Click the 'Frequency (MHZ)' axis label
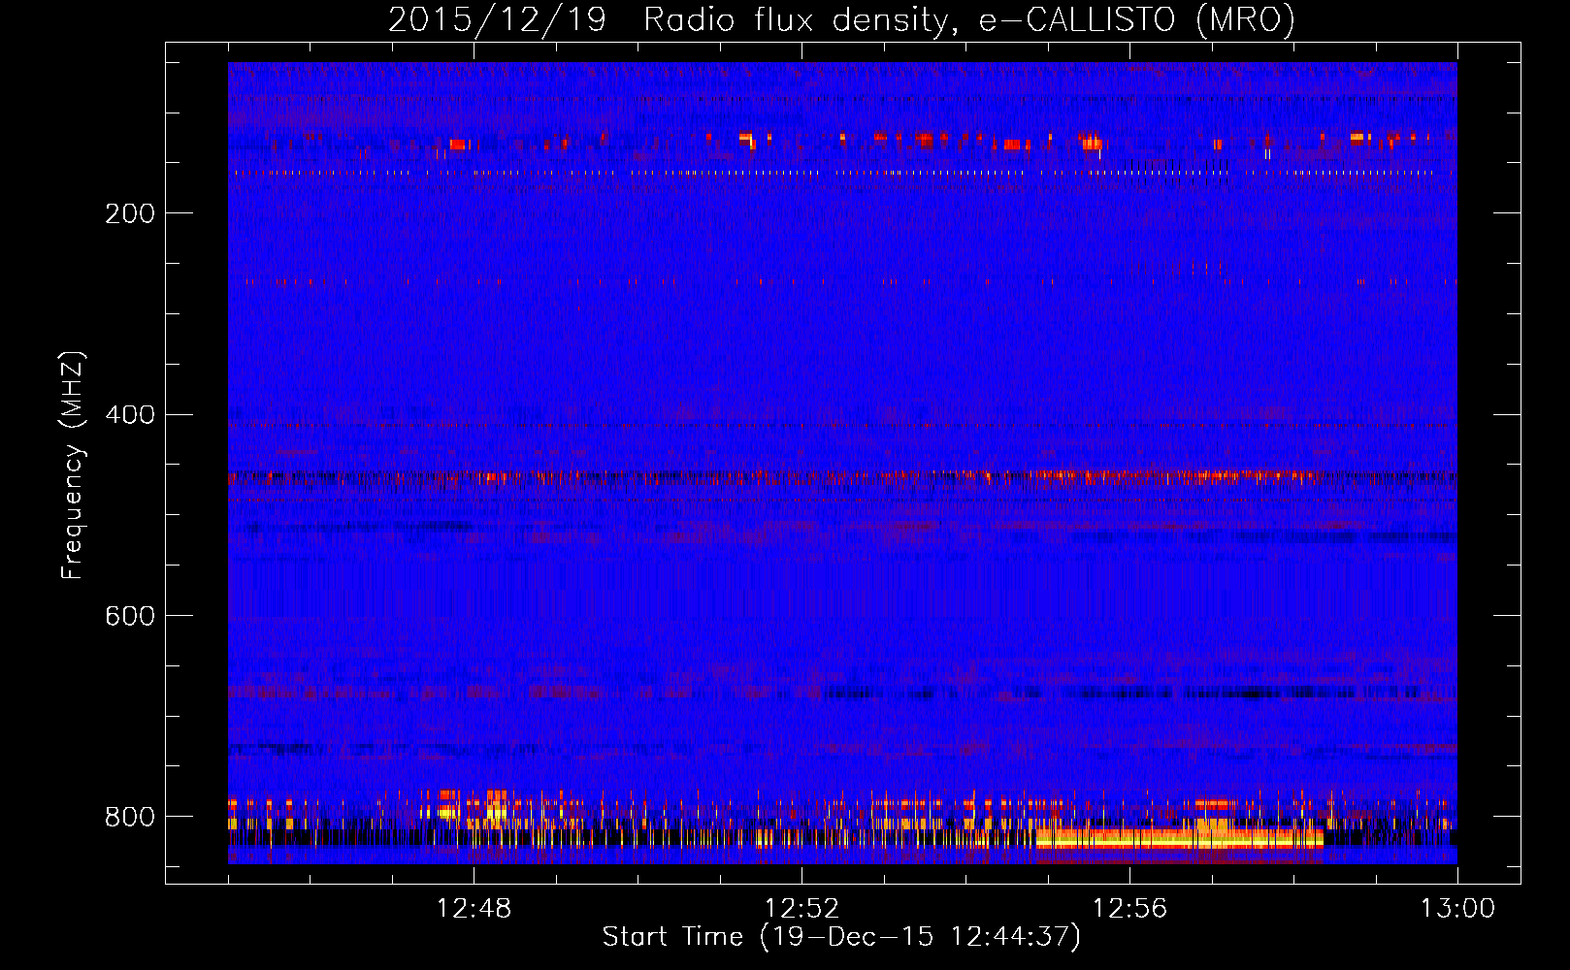The height and width of the screenshot is (970, 1570). [73, 465]
